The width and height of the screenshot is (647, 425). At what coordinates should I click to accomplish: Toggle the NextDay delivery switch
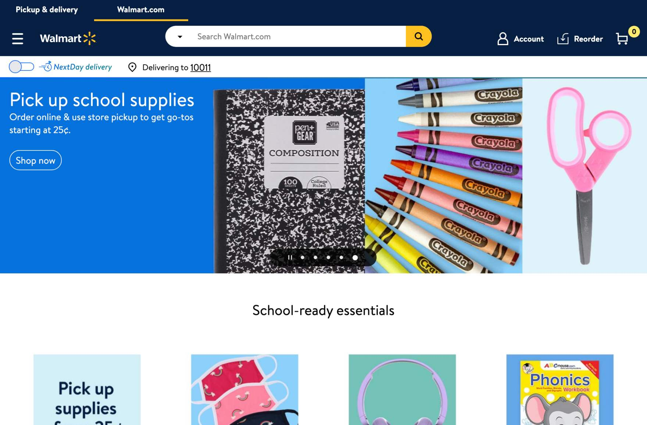point(21,67)
